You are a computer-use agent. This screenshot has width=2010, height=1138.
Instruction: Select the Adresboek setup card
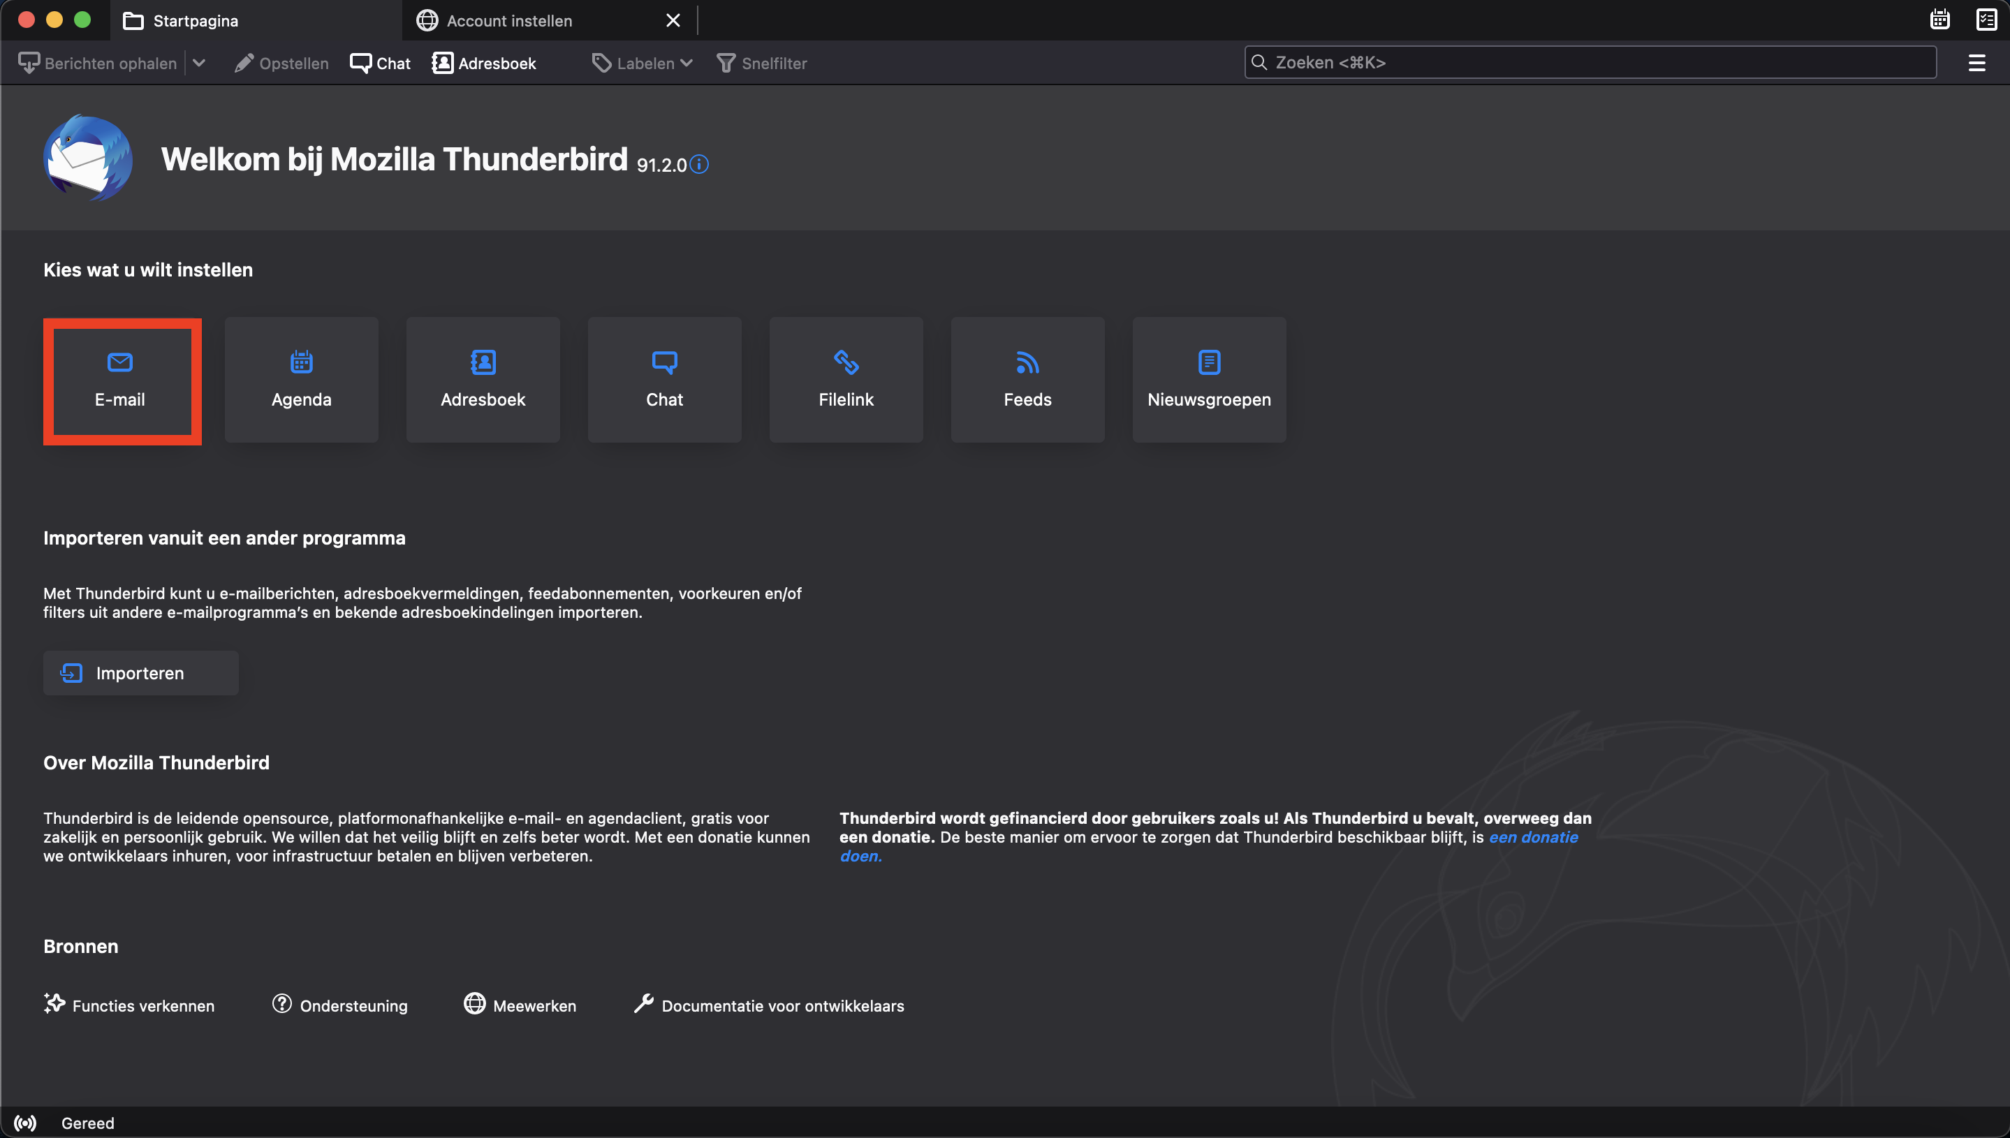[483, 380]
